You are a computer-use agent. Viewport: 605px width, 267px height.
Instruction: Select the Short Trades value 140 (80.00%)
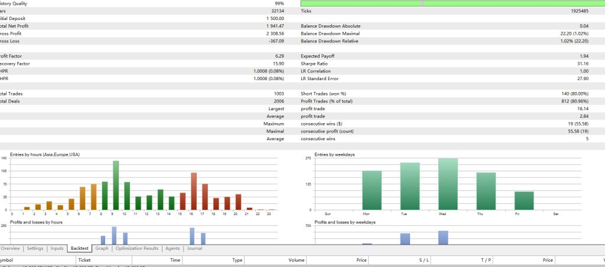[x=575, y=94]
